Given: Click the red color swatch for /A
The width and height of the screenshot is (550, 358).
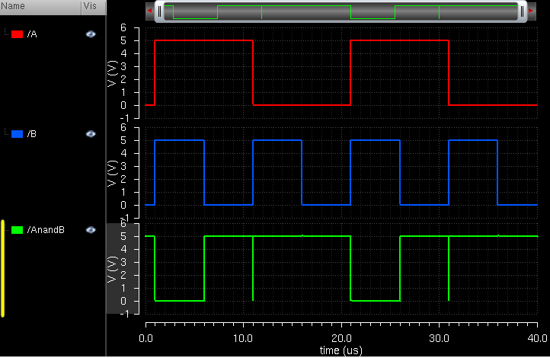Looking at the screenshot, I should point(17,35).
